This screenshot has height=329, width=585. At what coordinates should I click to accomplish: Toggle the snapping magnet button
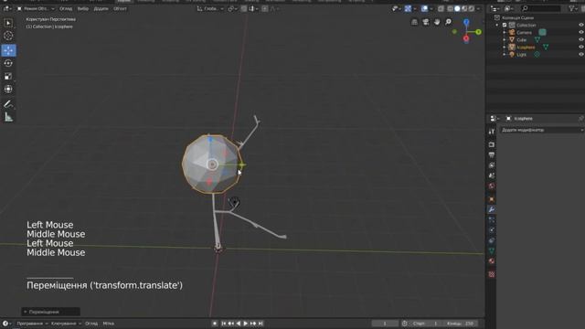[x=244, y=8]
